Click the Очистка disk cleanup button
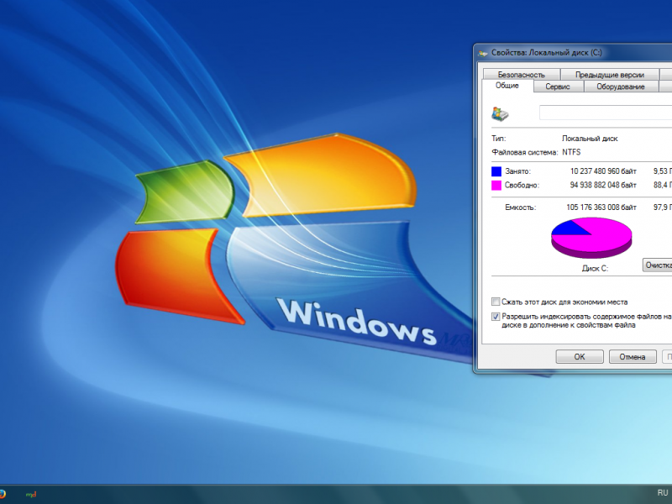The image size is (672, 504). click(x=658, y=265)
